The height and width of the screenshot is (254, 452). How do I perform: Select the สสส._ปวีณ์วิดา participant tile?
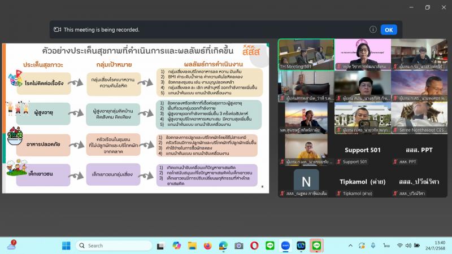point(419,181)
